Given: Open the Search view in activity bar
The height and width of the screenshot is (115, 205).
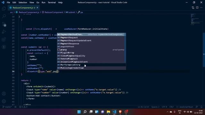Looking at the screenshot, I should tap(4, 16).
